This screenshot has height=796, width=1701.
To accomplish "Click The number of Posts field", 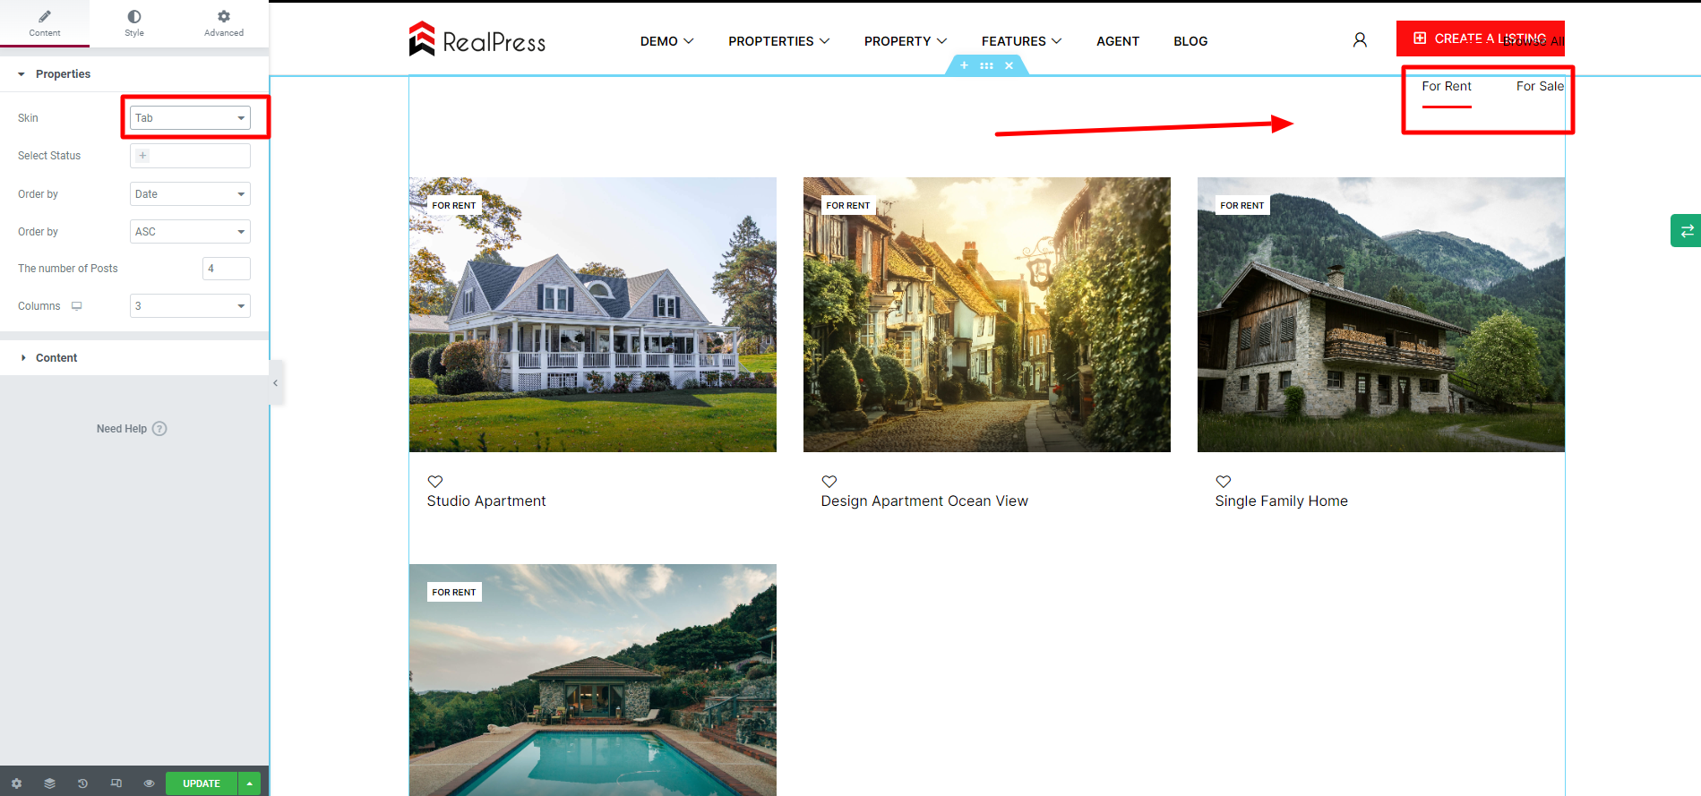I will pyautogui.click(x=227, y=269).
